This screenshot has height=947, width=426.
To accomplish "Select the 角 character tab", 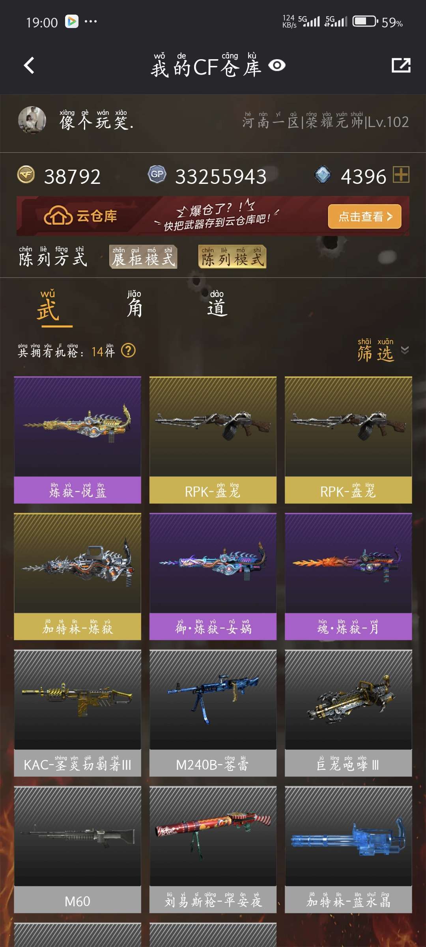I will [135, 304].
